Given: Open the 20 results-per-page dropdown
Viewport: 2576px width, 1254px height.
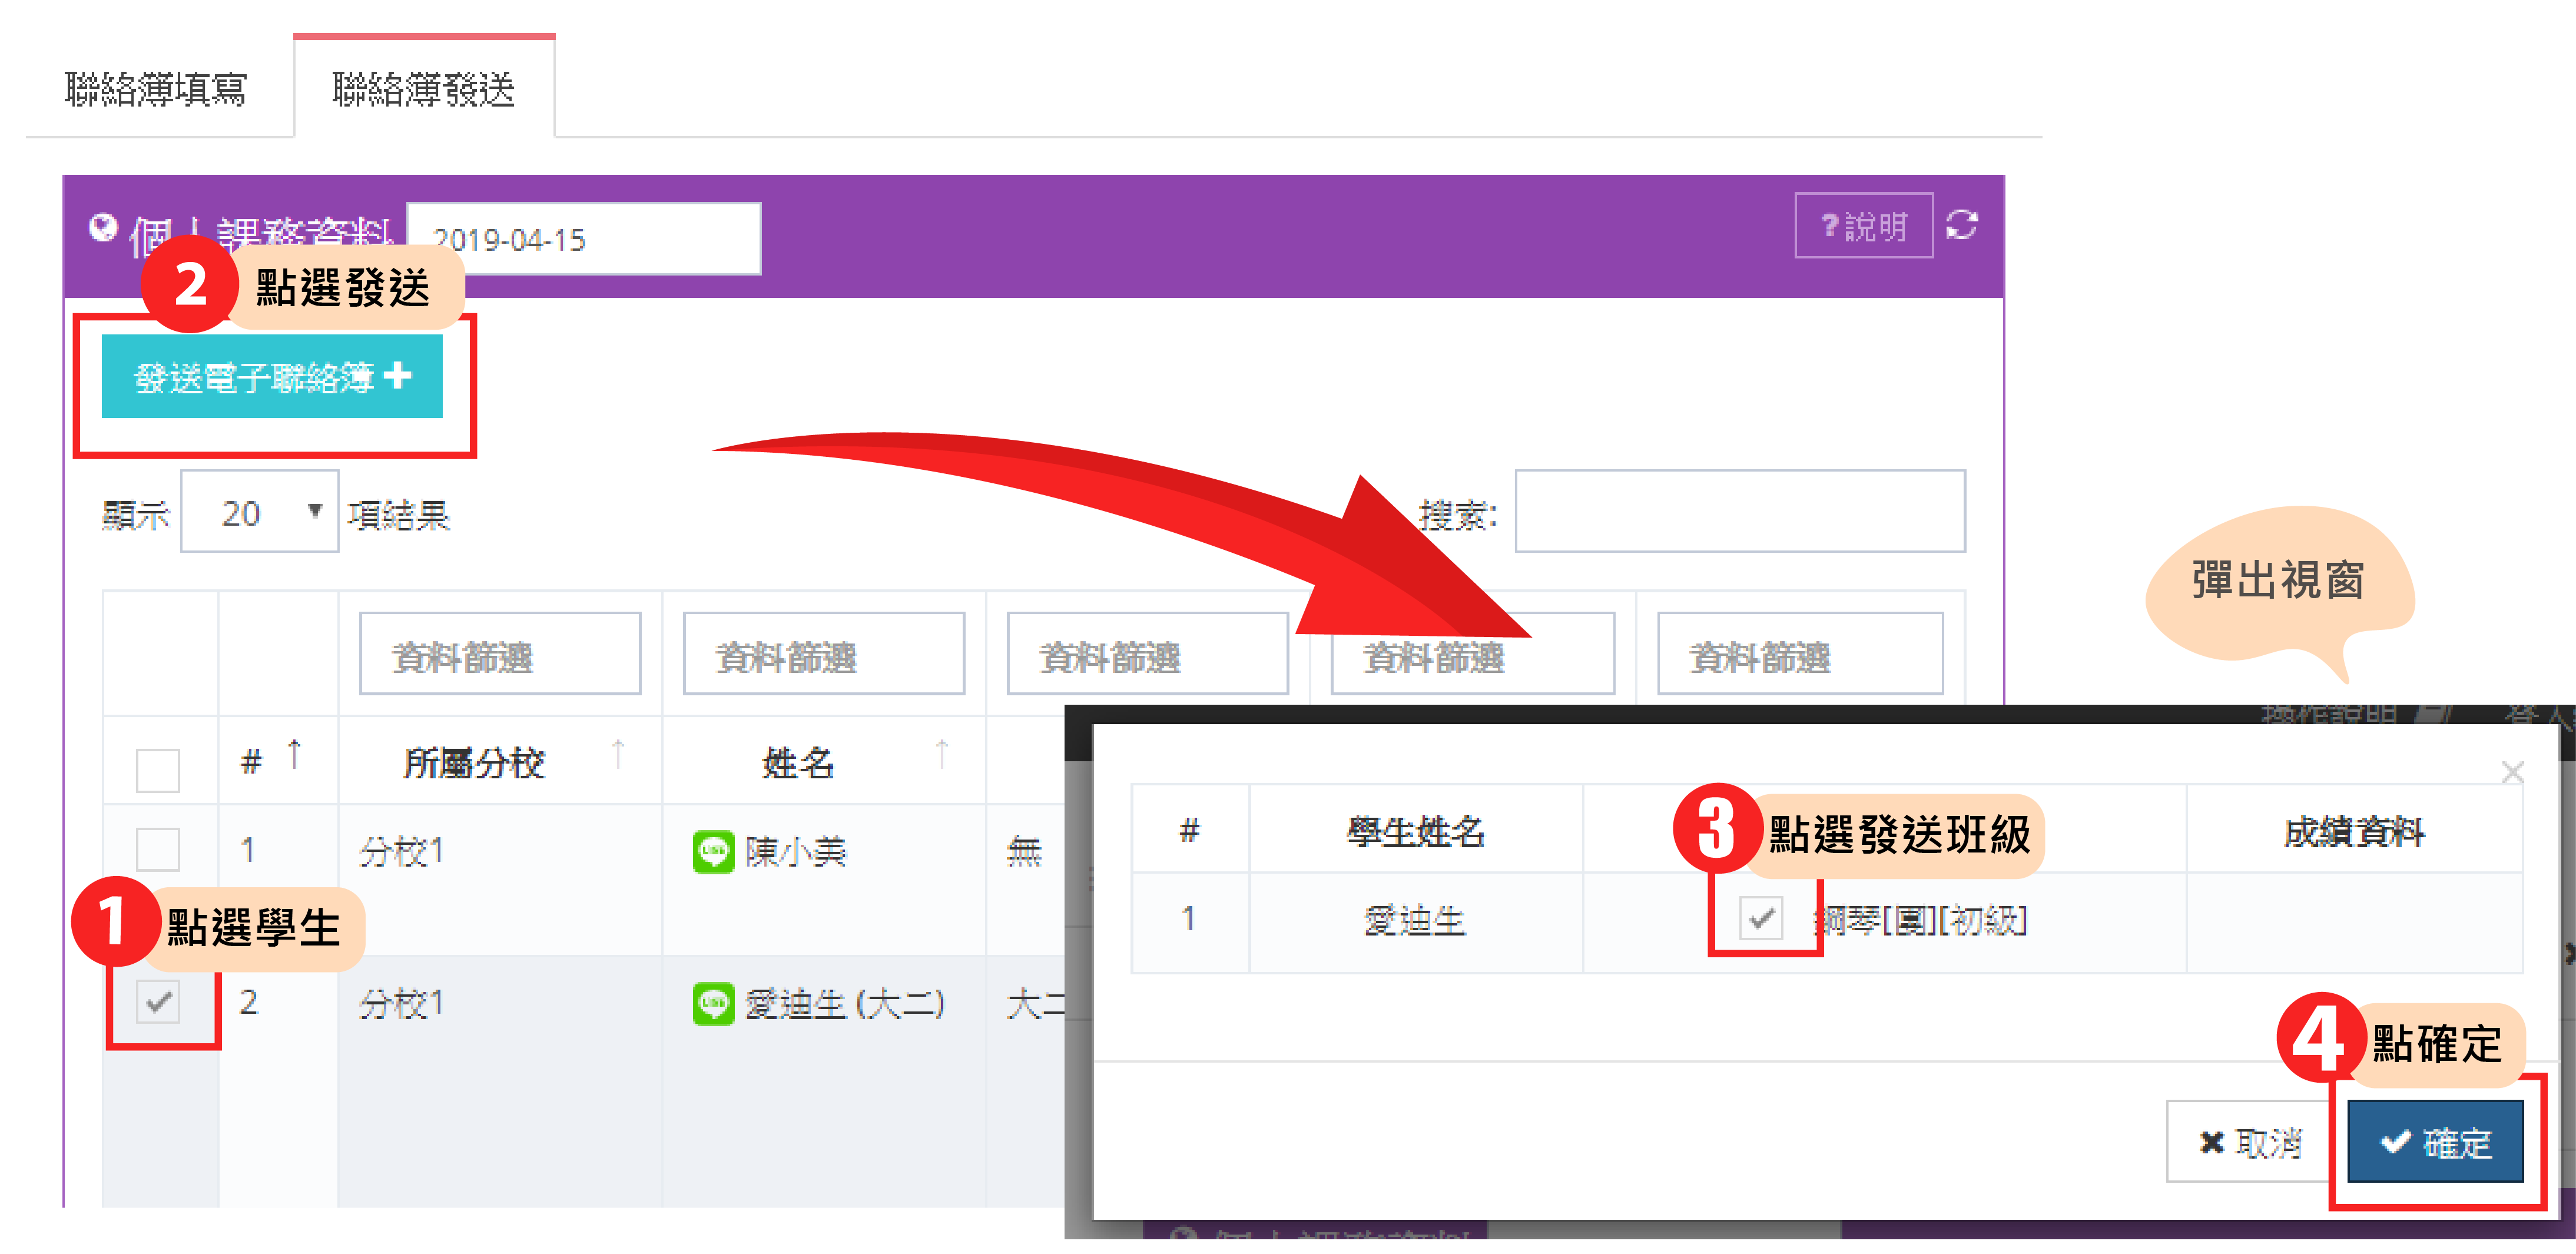Looking at the screenshot, I should click(260, 512).
